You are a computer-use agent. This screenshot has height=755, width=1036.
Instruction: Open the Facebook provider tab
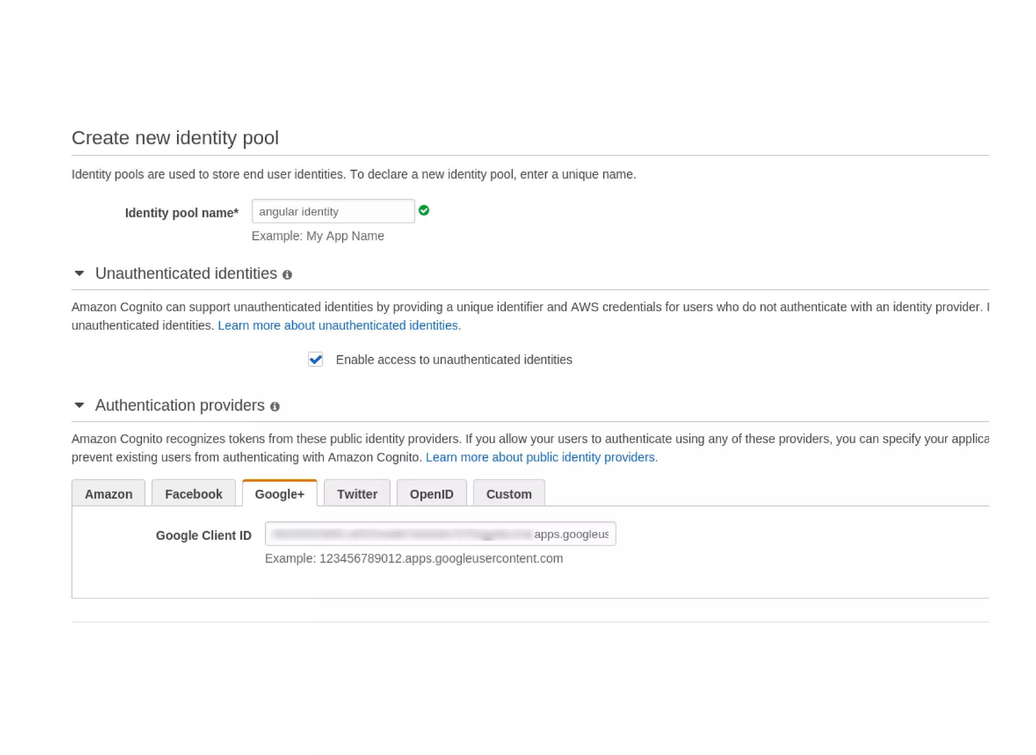point(193,494)
